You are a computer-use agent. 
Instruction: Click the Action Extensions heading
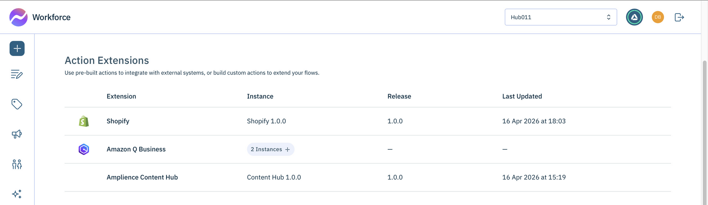pyautogui.click(x=107, y=60)
